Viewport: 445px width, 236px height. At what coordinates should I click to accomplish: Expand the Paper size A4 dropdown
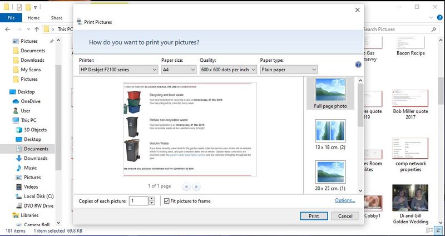pyautogui.click(x=178, y=70)
